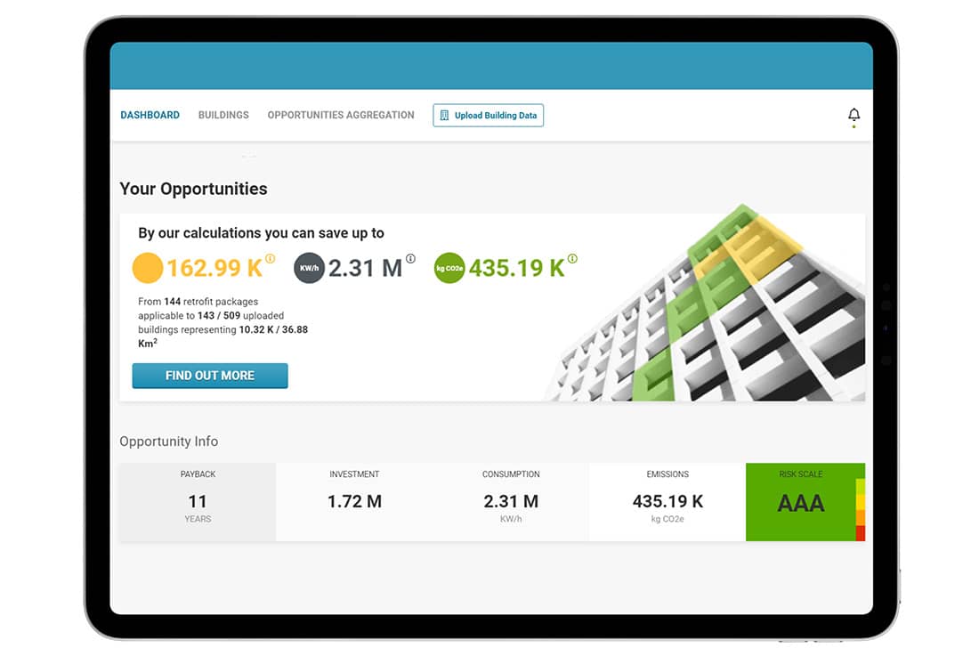Select the Consumption 2.31 M card

(511, 502)
